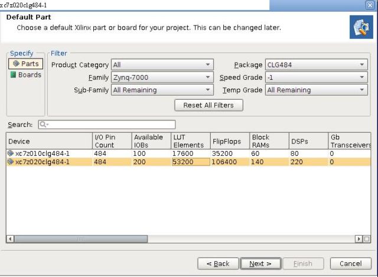This screenshot has height=277, width=378.
Task: Sort by LUT Elements column header
Action: coord(191,141)
